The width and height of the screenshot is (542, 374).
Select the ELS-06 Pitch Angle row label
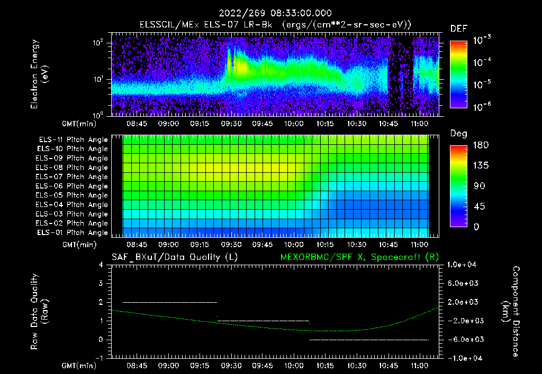tap(71, 186)
